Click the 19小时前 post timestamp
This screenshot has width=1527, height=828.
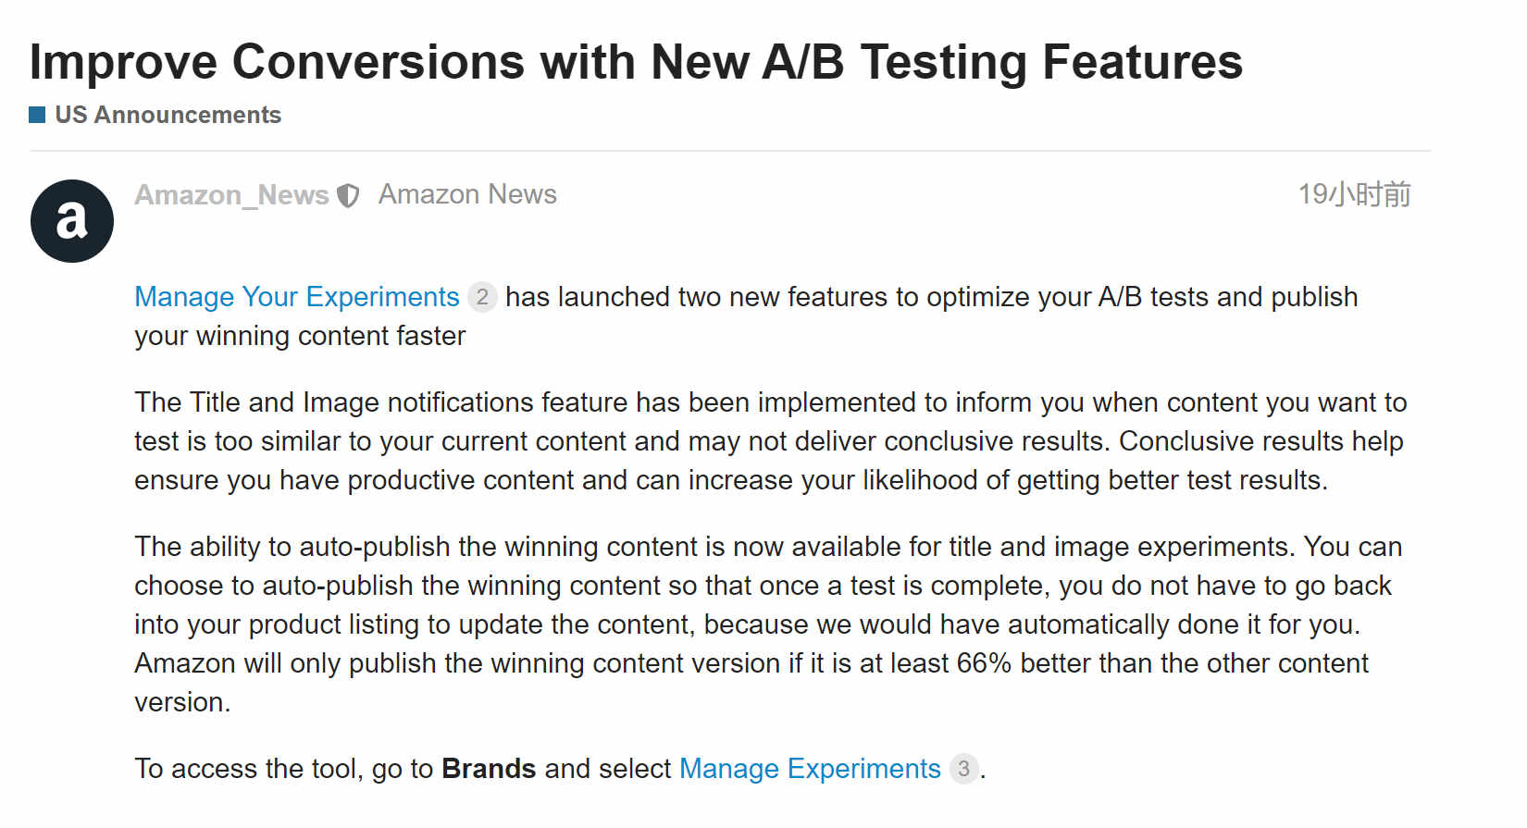[x=1354, y=194]
